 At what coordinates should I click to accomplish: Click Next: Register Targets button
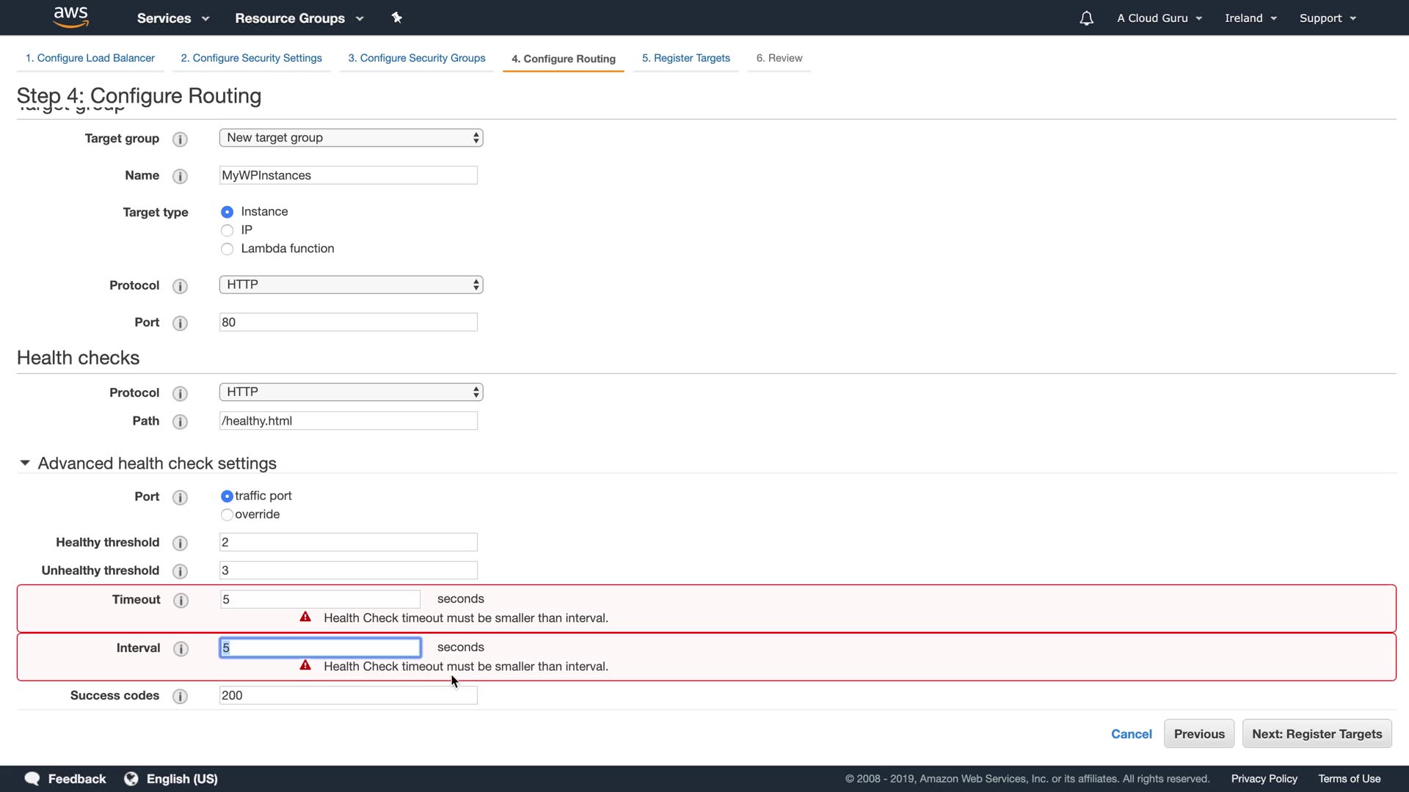pos(1317,734)
